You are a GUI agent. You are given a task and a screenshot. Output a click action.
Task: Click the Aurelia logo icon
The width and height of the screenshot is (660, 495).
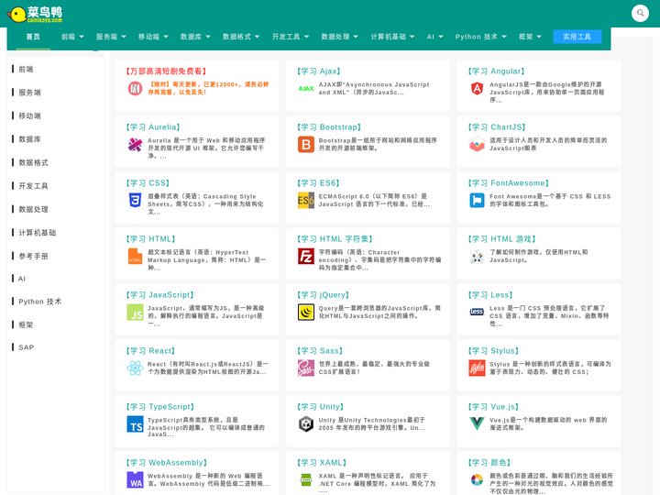[x=135, y=145]
